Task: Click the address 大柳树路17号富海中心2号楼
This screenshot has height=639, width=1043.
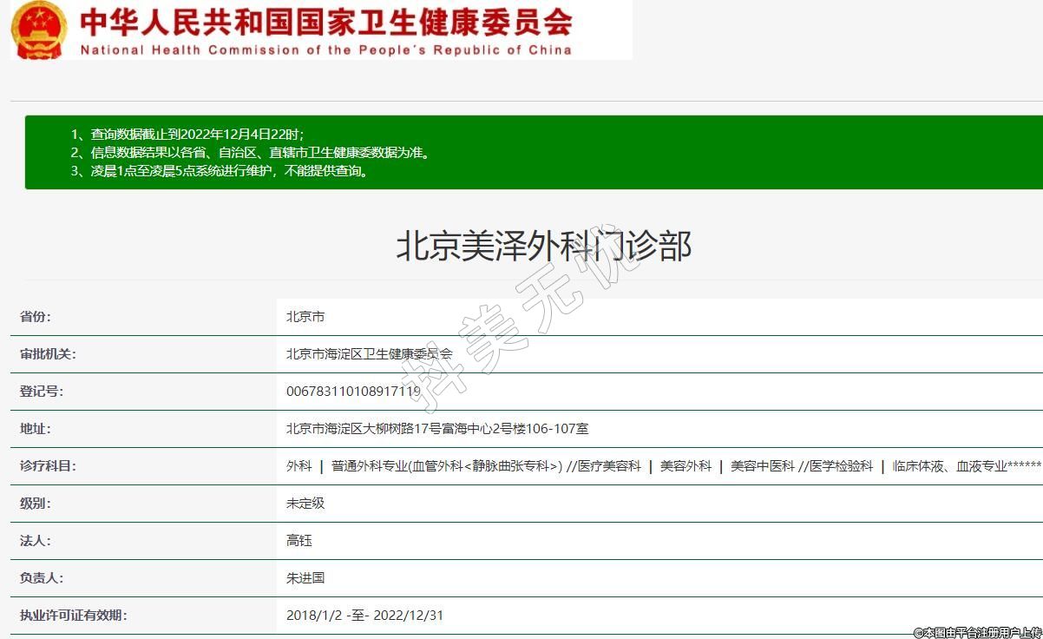Action: pyautogui.click(x=437, y=429)
